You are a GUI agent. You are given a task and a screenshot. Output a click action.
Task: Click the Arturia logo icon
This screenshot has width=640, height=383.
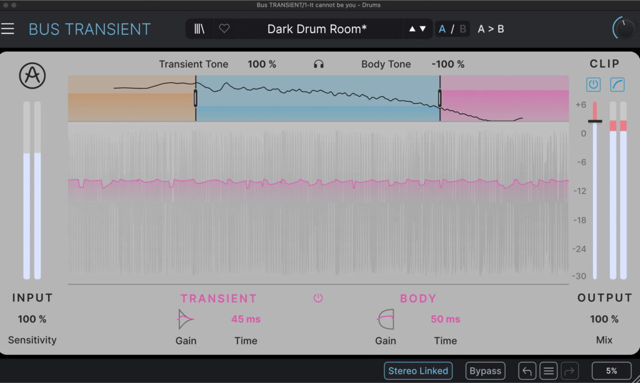(32, 76)
